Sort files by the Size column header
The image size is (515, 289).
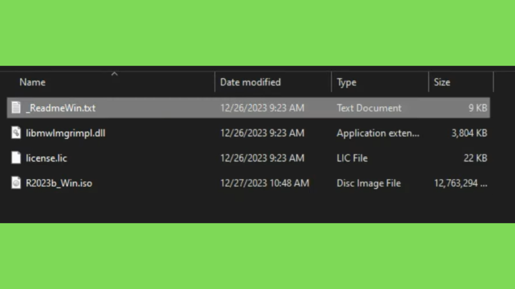(x=442, y=82)
